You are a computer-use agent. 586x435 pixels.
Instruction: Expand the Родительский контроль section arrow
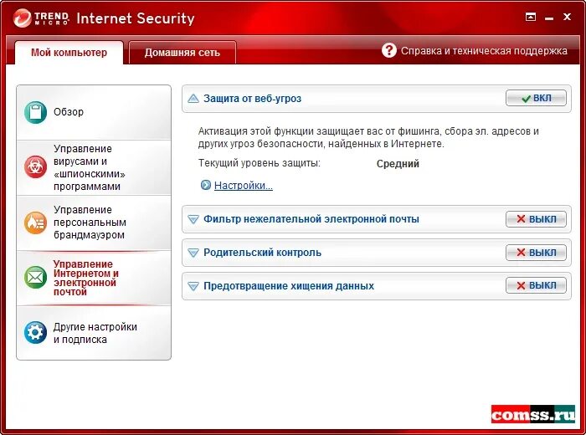(x=193, y=253)
